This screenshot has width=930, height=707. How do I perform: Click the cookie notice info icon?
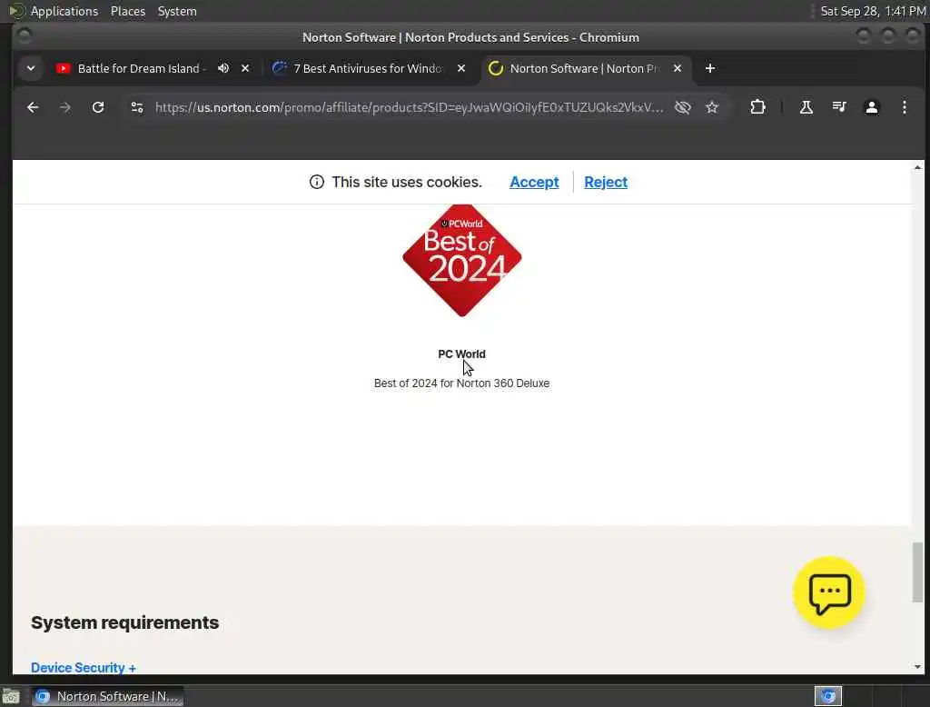click(x=317, y=183)
